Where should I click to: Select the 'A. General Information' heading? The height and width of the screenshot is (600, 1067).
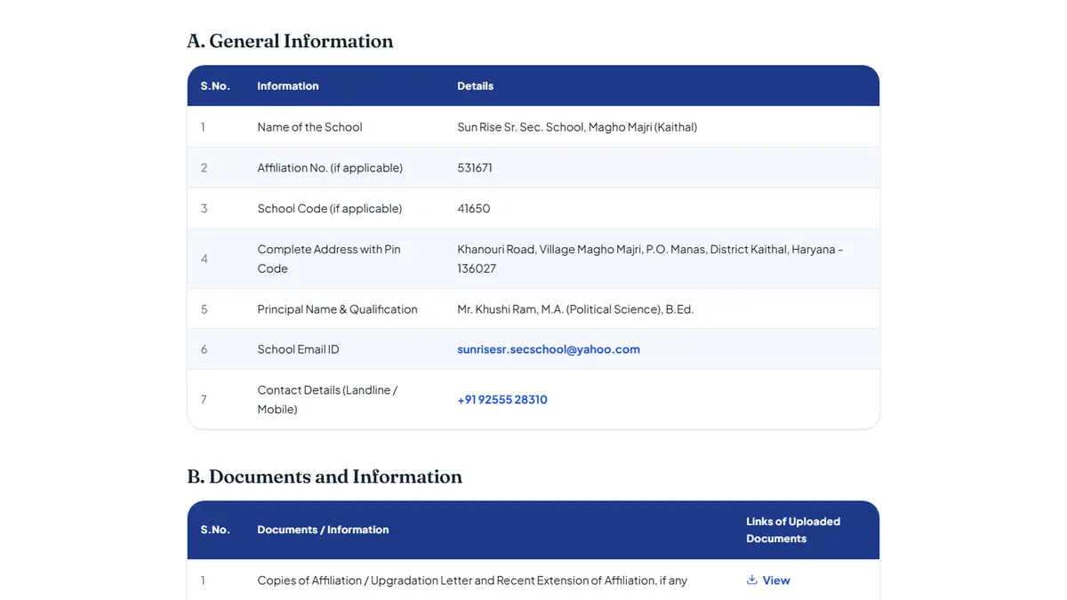290,41
